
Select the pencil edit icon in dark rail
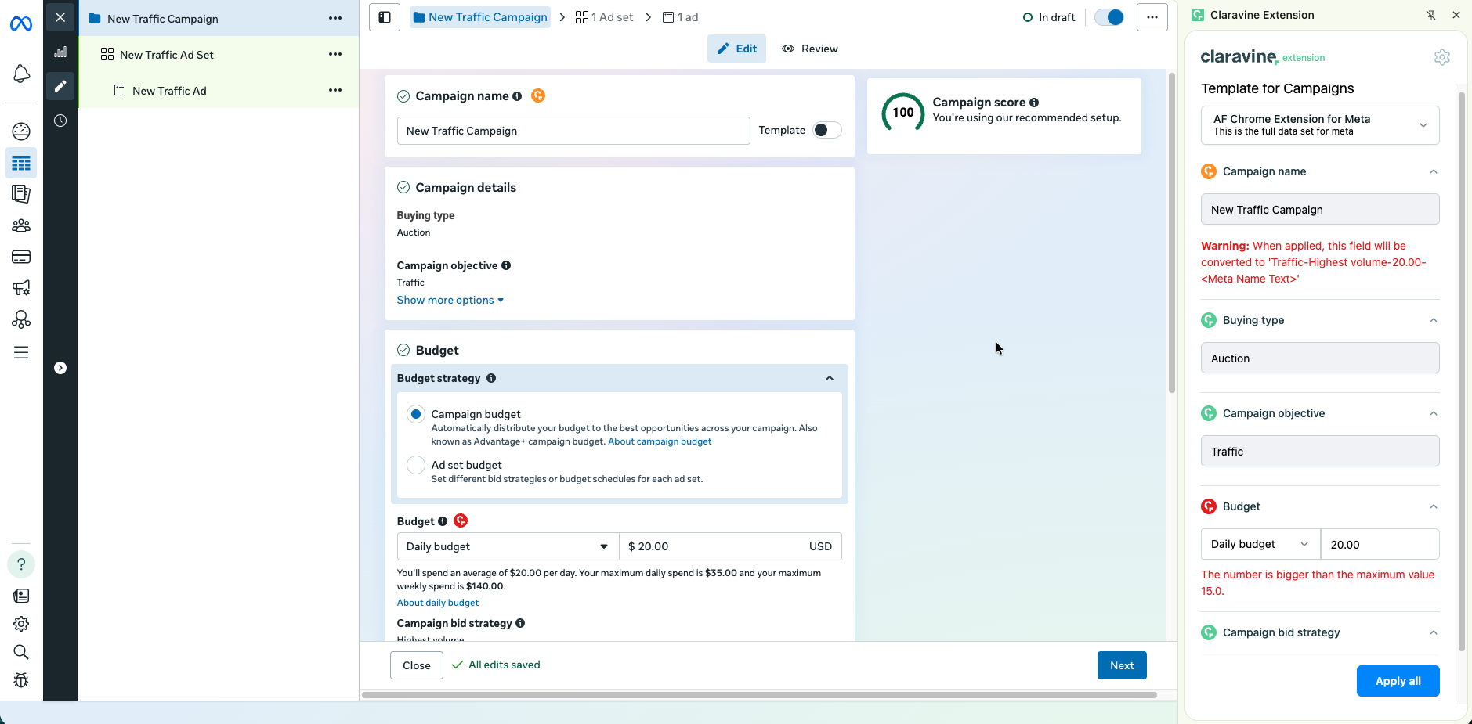[x=60, y=86]
